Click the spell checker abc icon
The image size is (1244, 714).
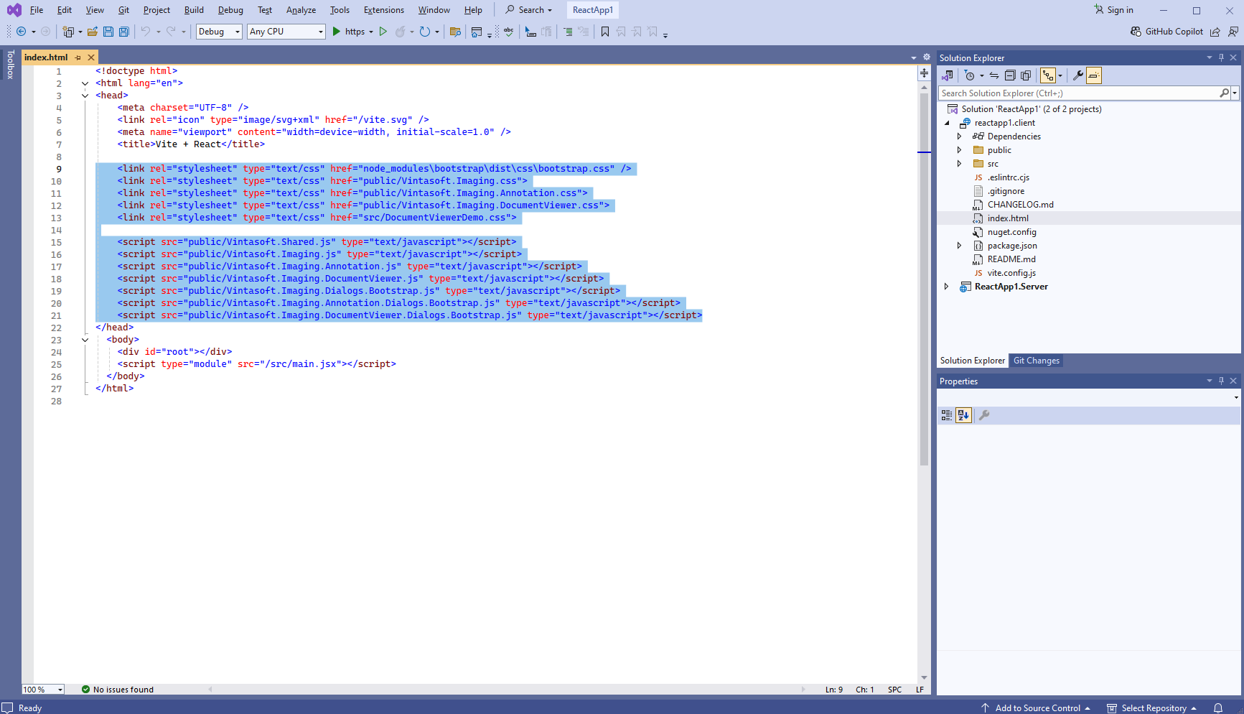click(509, 32)
